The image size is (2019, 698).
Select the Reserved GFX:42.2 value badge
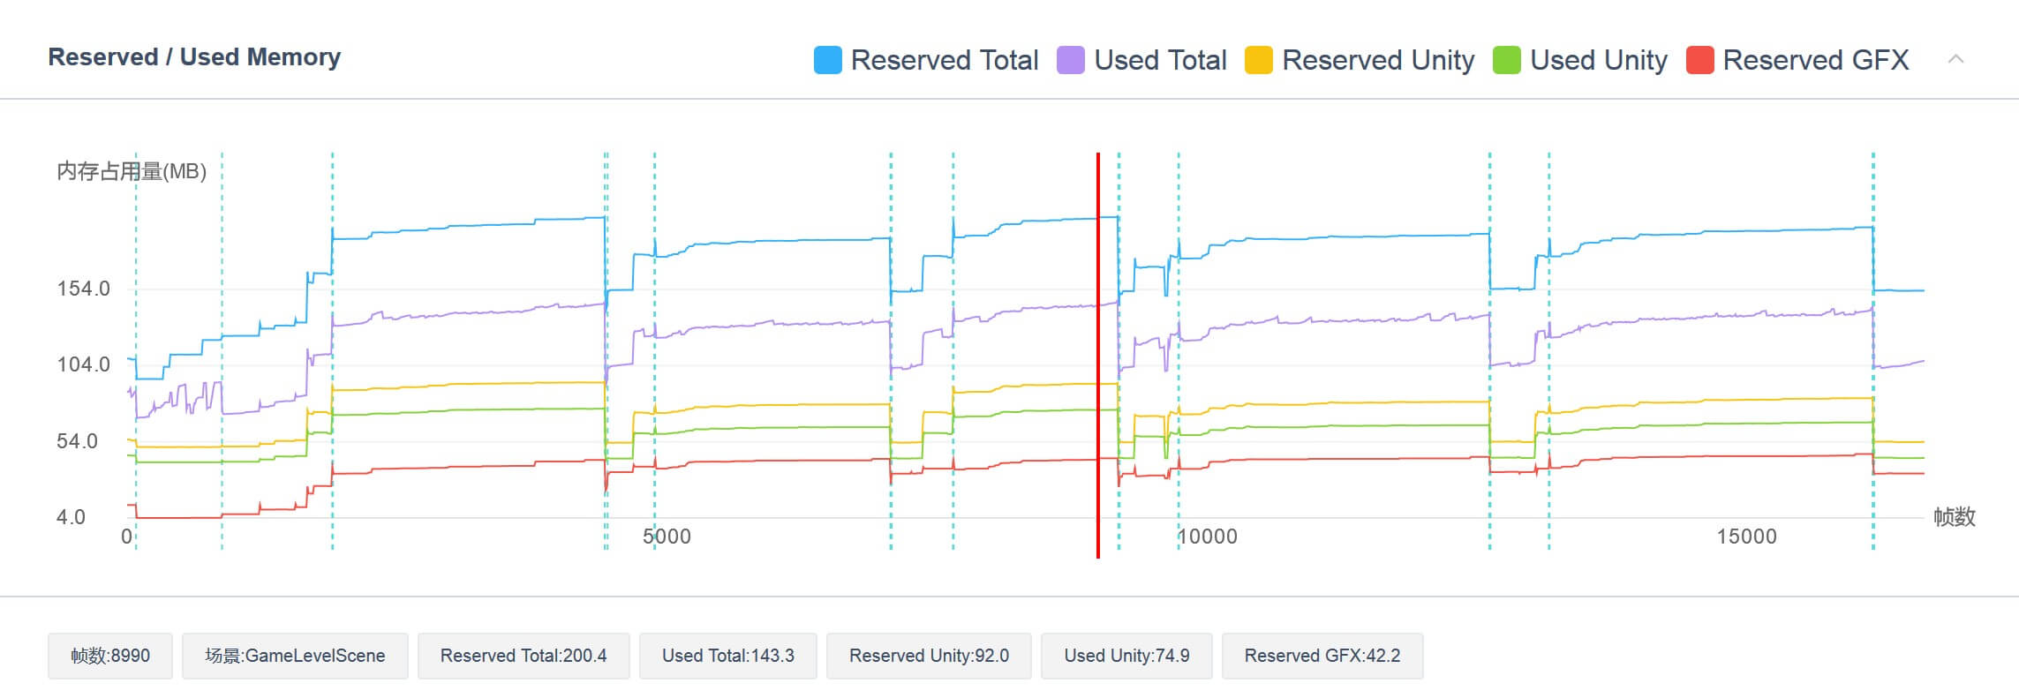pos(1322,656)
